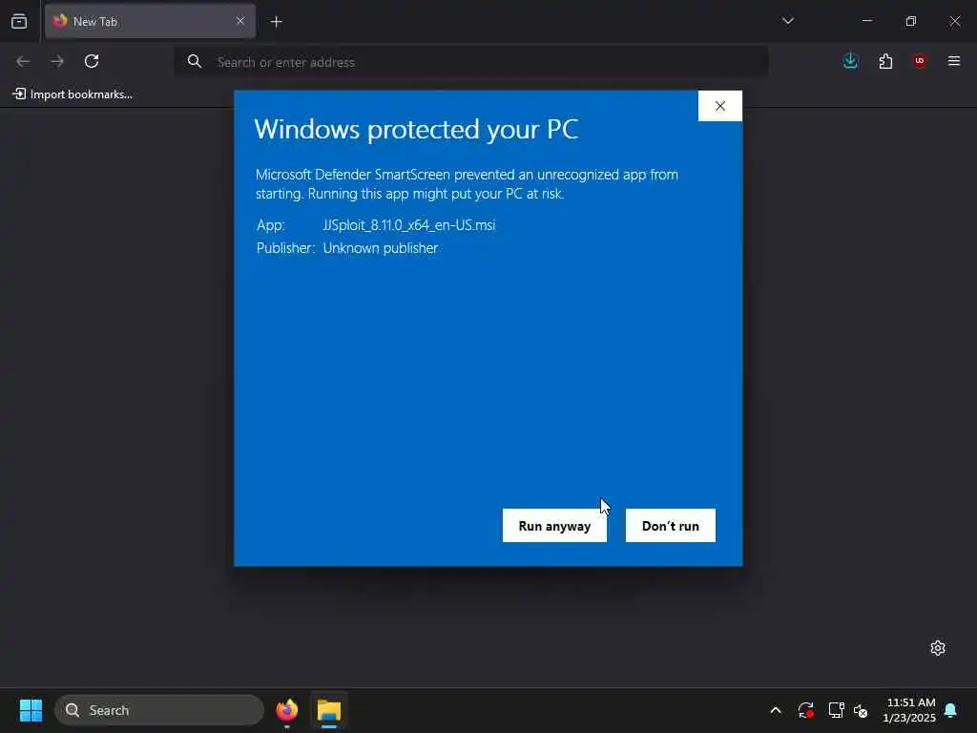Open a new tab with plus button

pos(276,22)
